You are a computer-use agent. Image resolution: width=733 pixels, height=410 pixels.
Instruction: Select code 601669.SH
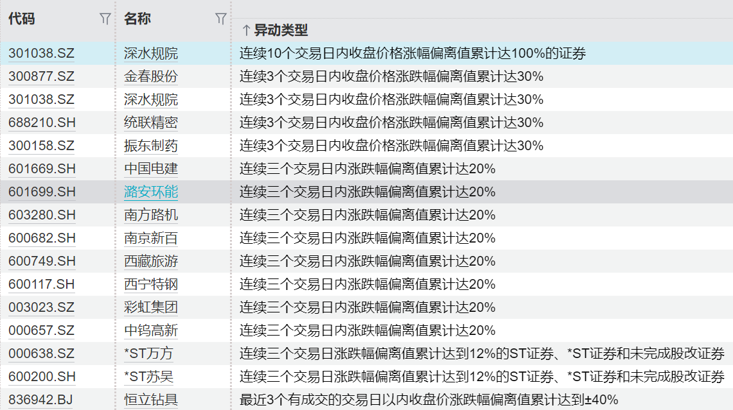pos(42,169)
